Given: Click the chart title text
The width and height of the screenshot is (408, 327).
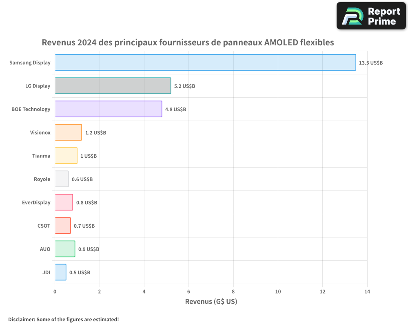Looking at the screenshot, I should (188, 43).
